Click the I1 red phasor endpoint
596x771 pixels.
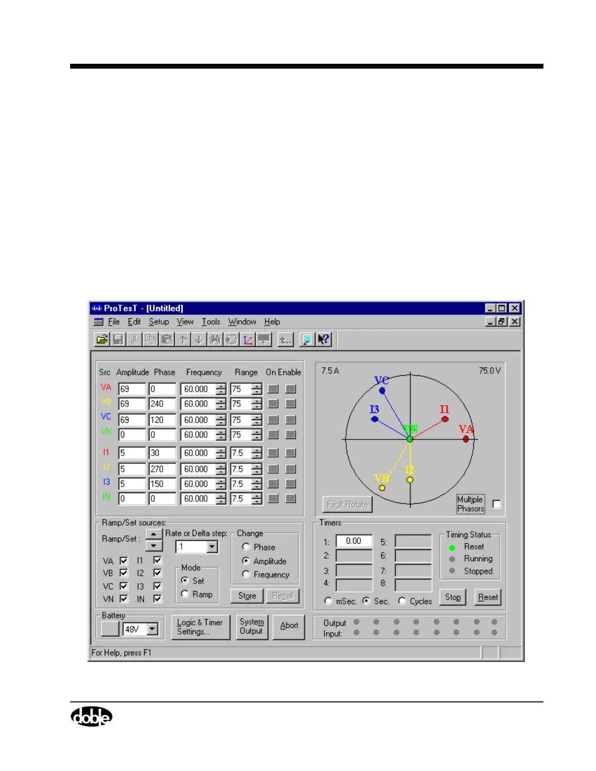445,419
